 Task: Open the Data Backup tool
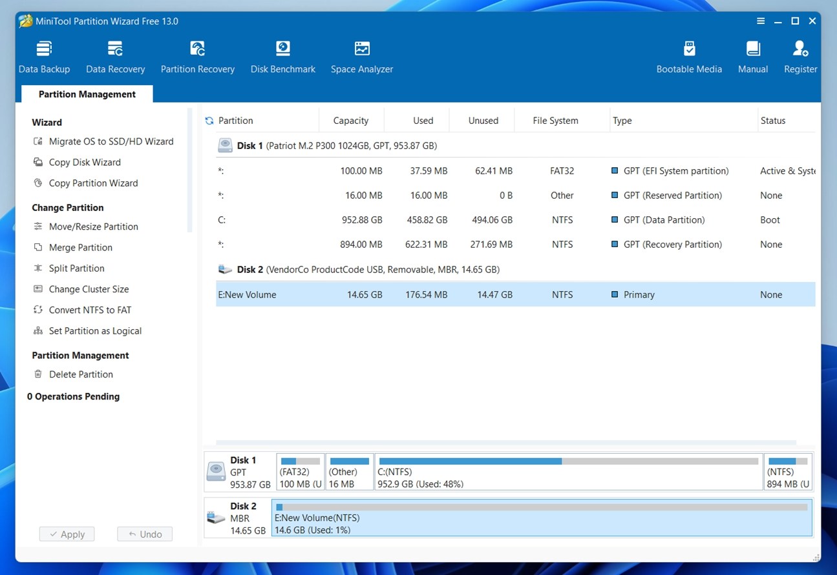(44, 56)
